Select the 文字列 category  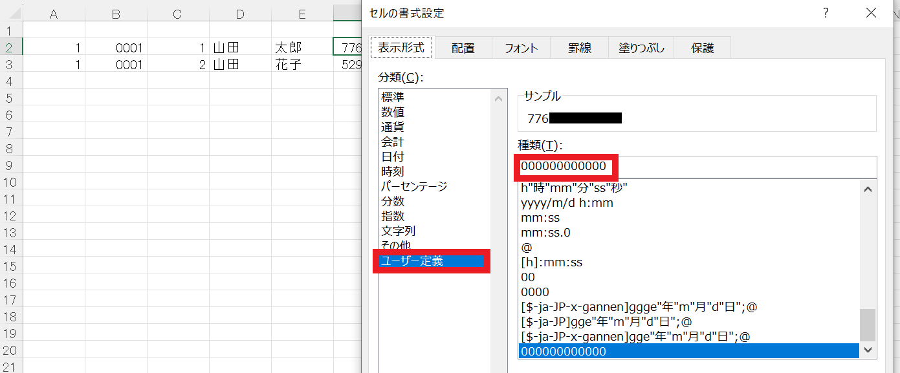[x=399, y=231]
